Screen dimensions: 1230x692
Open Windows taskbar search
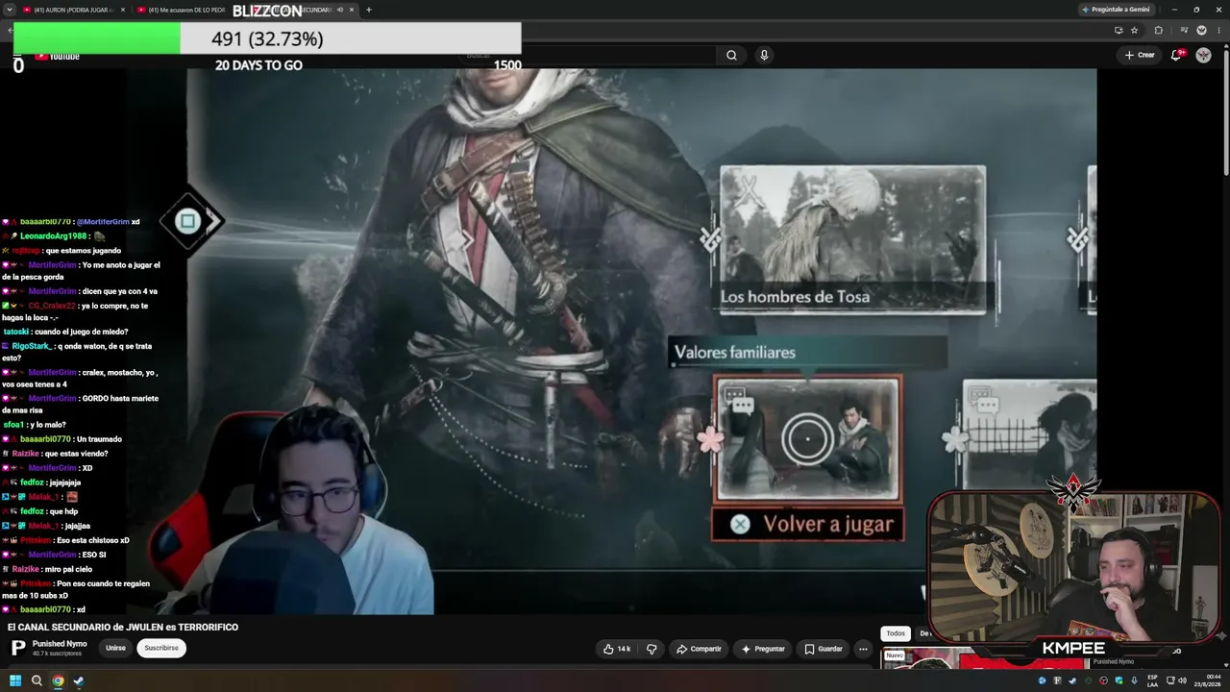point(37,680)
